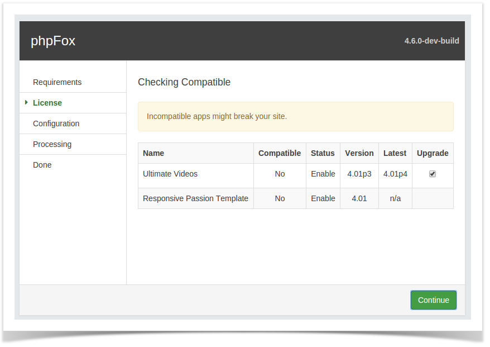Image resolution: width=490 pixels, height=347 pixels.
Task: Click the incompatible apps warning banner
Action: [296, 116]
